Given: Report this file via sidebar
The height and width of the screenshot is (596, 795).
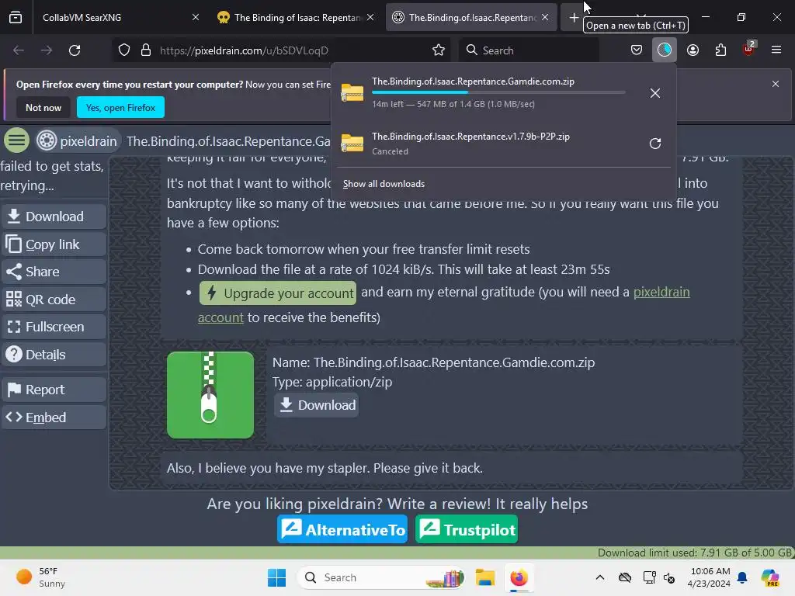Looking at the screenshot, I should (54, 390).
